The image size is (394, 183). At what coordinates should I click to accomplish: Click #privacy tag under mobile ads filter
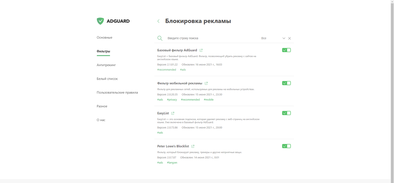(172, 100)
